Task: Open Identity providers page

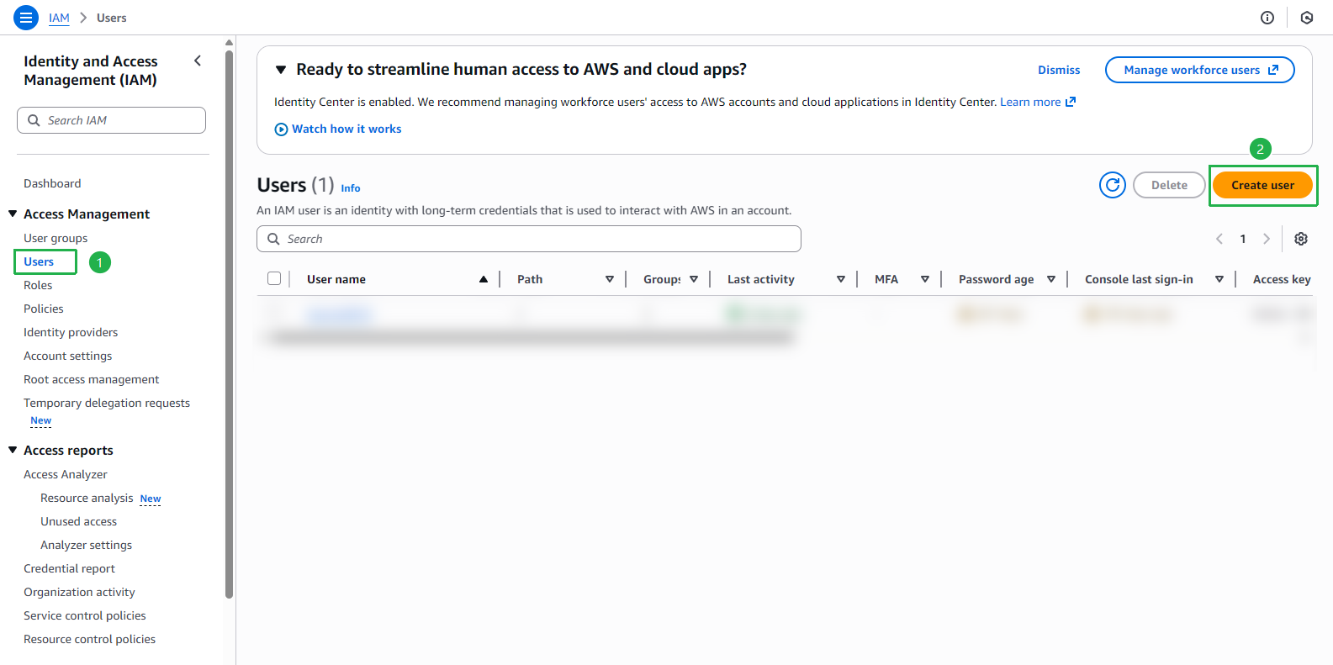Action: [x=71, y=332]
